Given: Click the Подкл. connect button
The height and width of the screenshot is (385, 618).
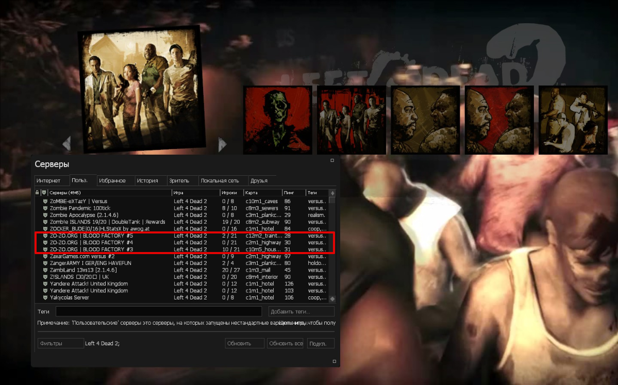Looking at the screenshot, I should click(321, 344).
